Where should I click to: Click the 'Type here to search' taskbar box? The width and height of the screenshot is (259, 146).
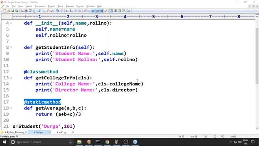(41, 142)
